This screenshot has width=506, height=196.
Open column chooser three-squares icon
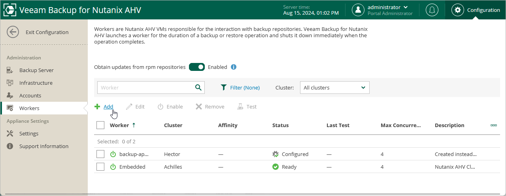[x=493, y=125]
